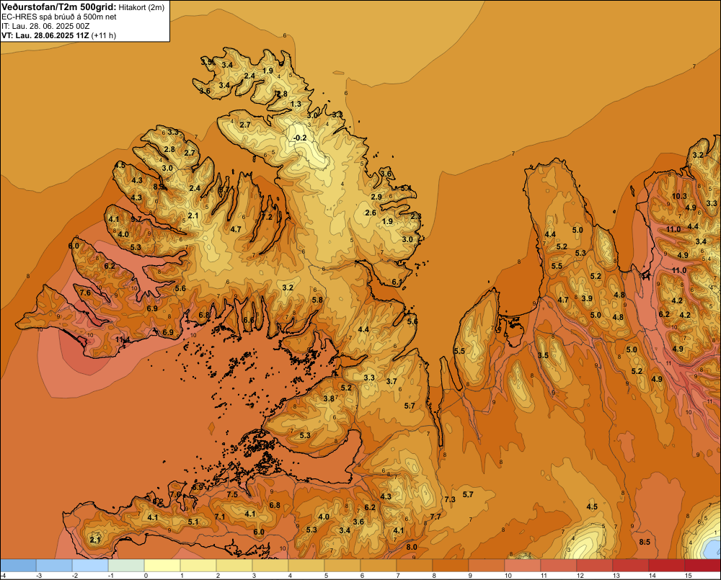Click the '8.0' temperature value
This screenshot has width=721, height=580.
click(412, 547)
